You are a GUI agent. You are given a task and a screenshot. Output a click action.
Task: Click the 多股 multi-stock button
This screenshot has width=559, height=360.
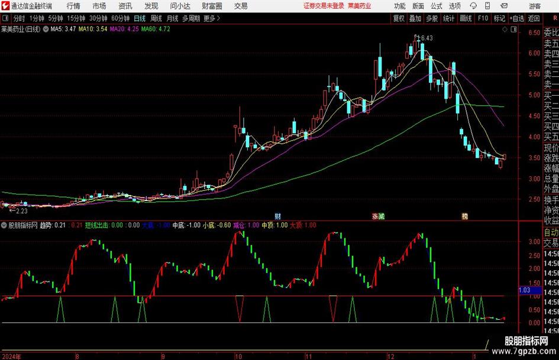coord(432,18)
